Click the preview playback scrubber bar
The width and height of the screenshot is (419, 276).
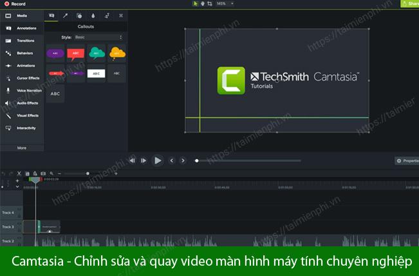click(249, 161)
